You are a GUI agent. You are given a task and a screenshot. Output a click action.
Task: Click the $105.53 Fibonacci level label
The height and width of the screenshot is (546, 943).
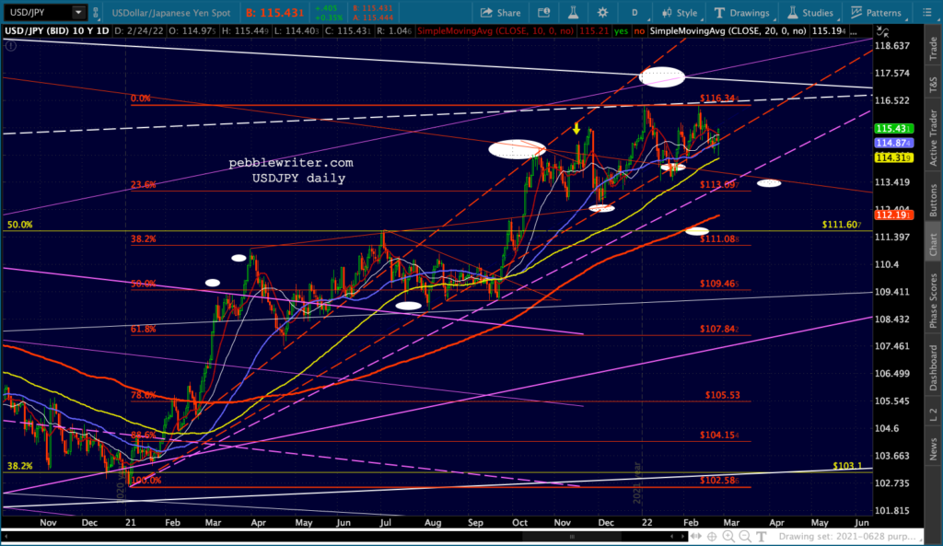pos(722,395)
